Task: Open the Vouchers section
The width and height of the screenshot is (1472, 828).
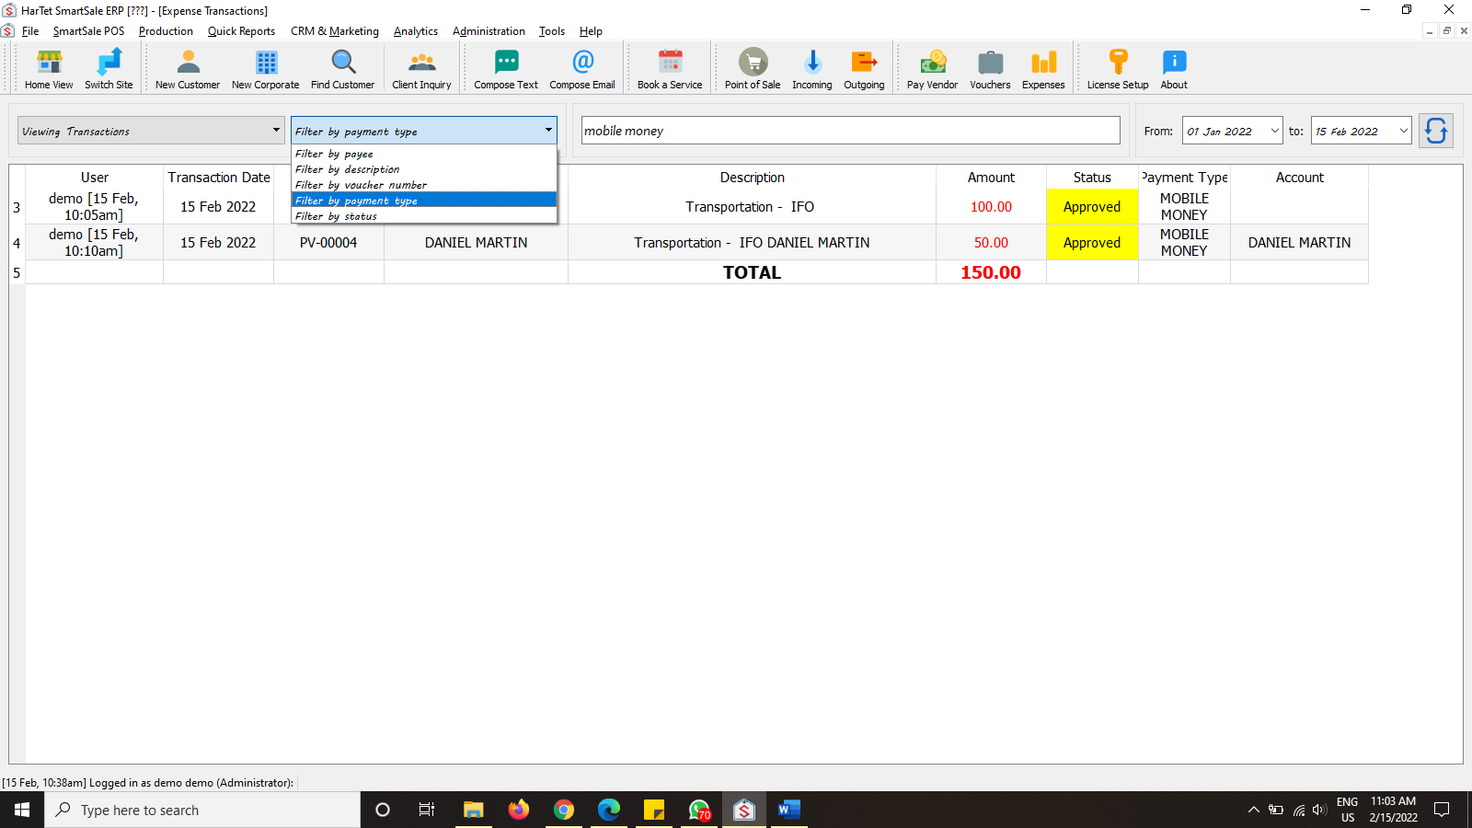Action: tap(990, 67)
